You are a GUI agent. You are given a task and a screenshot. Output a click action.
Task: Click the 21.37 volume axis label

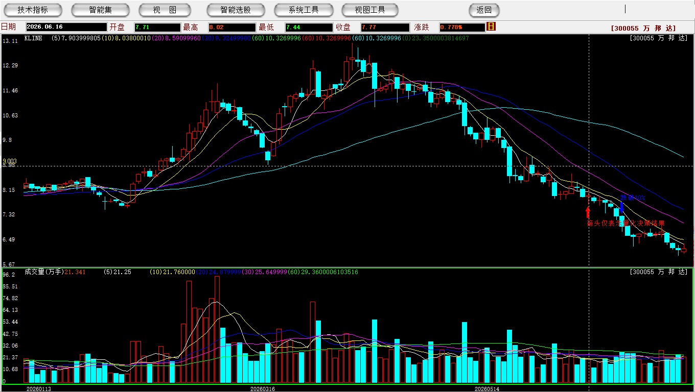click(x=10, y=357)
